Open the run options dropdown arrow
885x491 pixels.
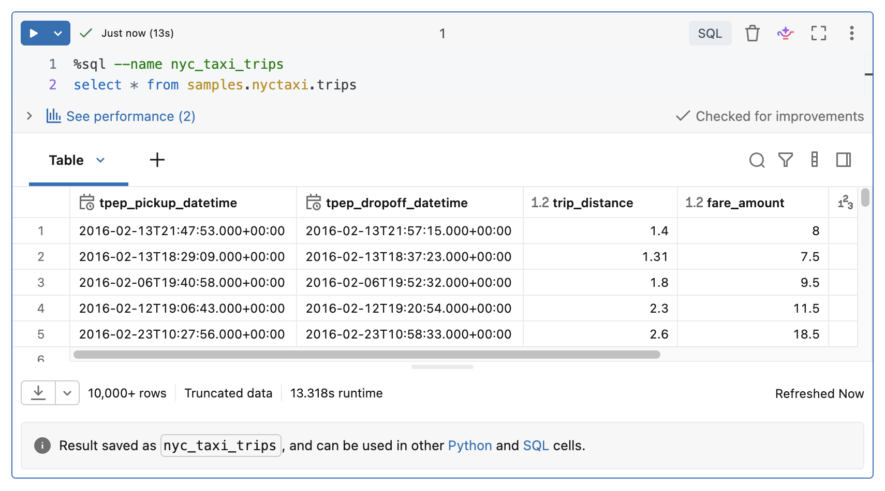[58, 33]
